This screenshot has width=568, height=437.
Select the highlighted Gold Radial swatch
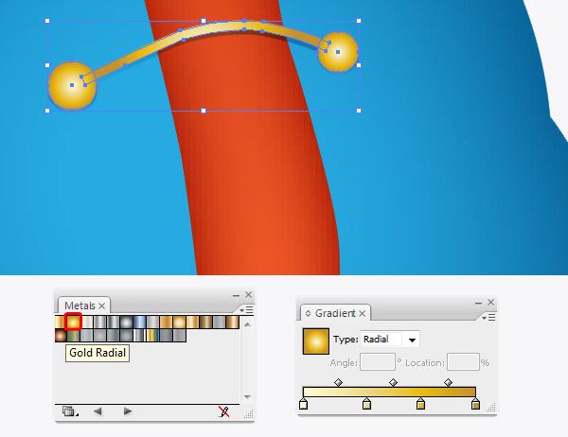coord(74,322)
